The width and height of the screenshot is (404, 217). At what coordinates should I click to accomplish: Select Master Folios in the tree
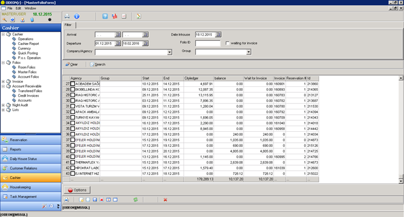[x=27, y=72]
